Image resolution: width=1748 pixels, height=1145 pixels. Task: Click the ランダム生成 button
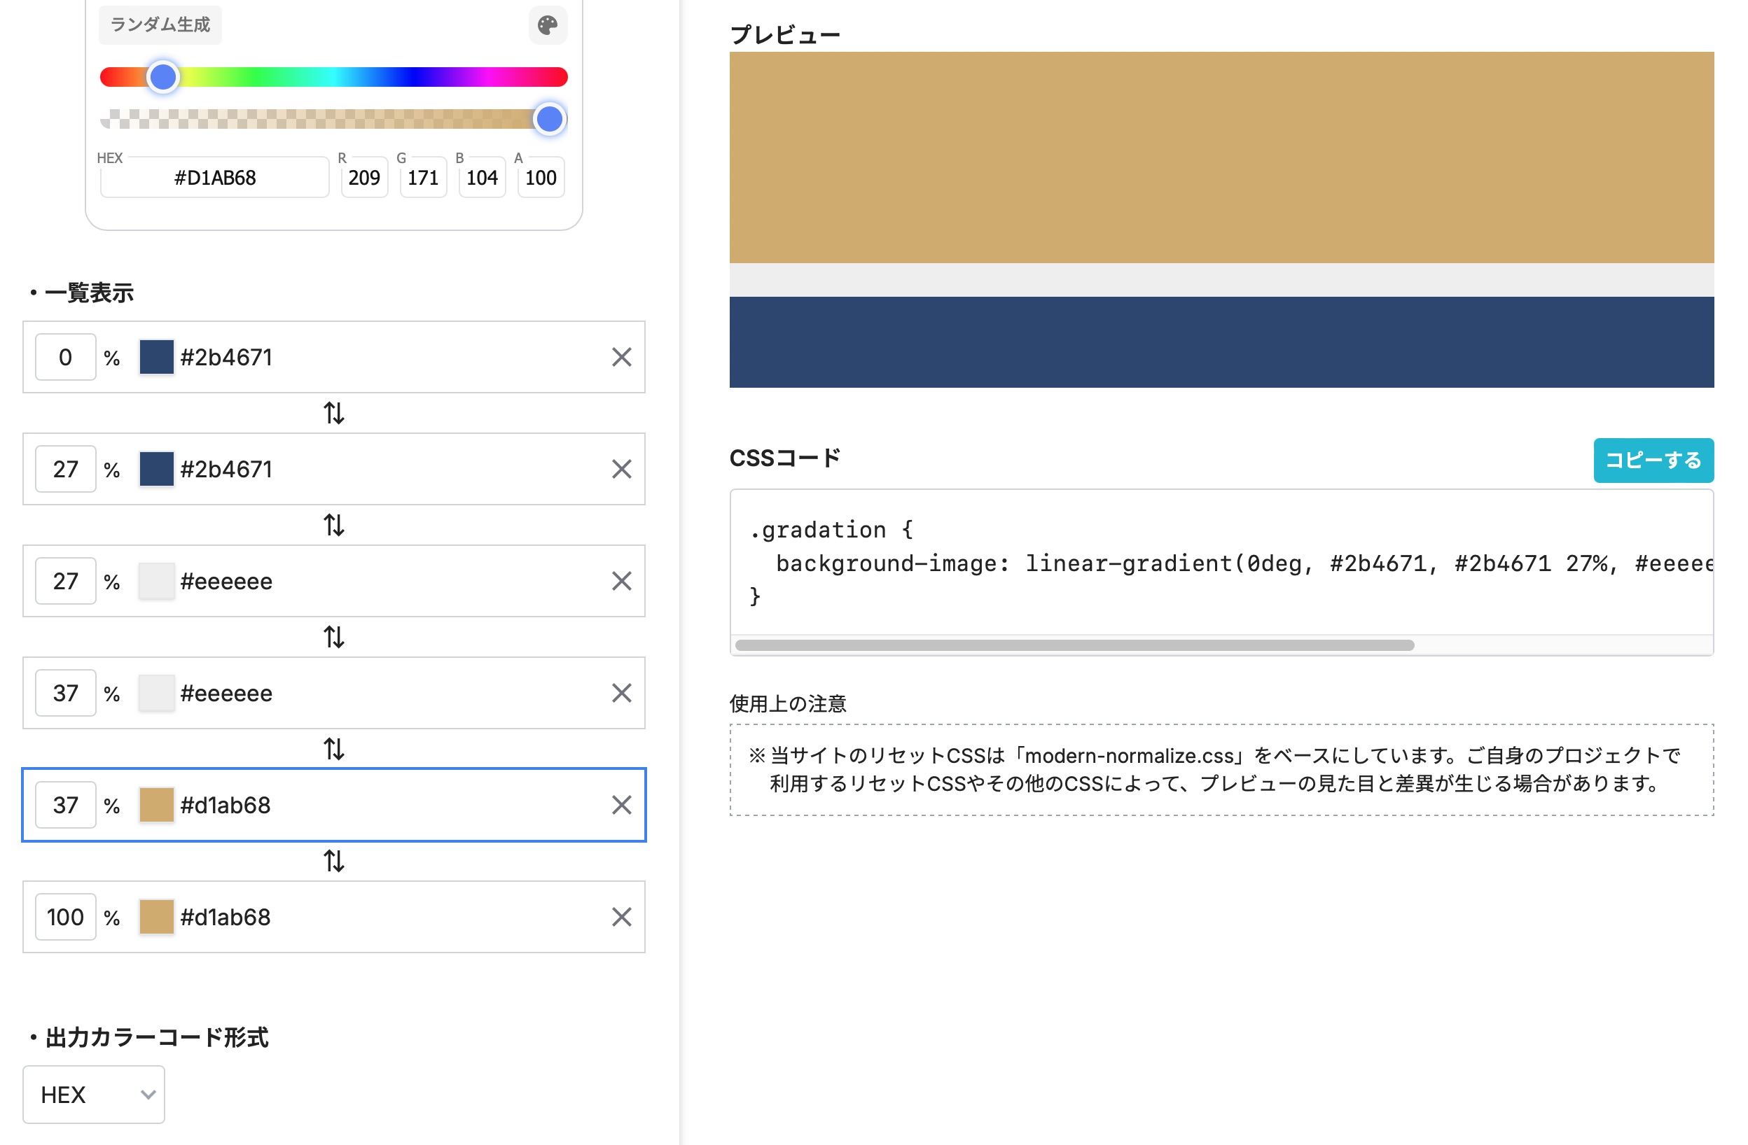160,25
